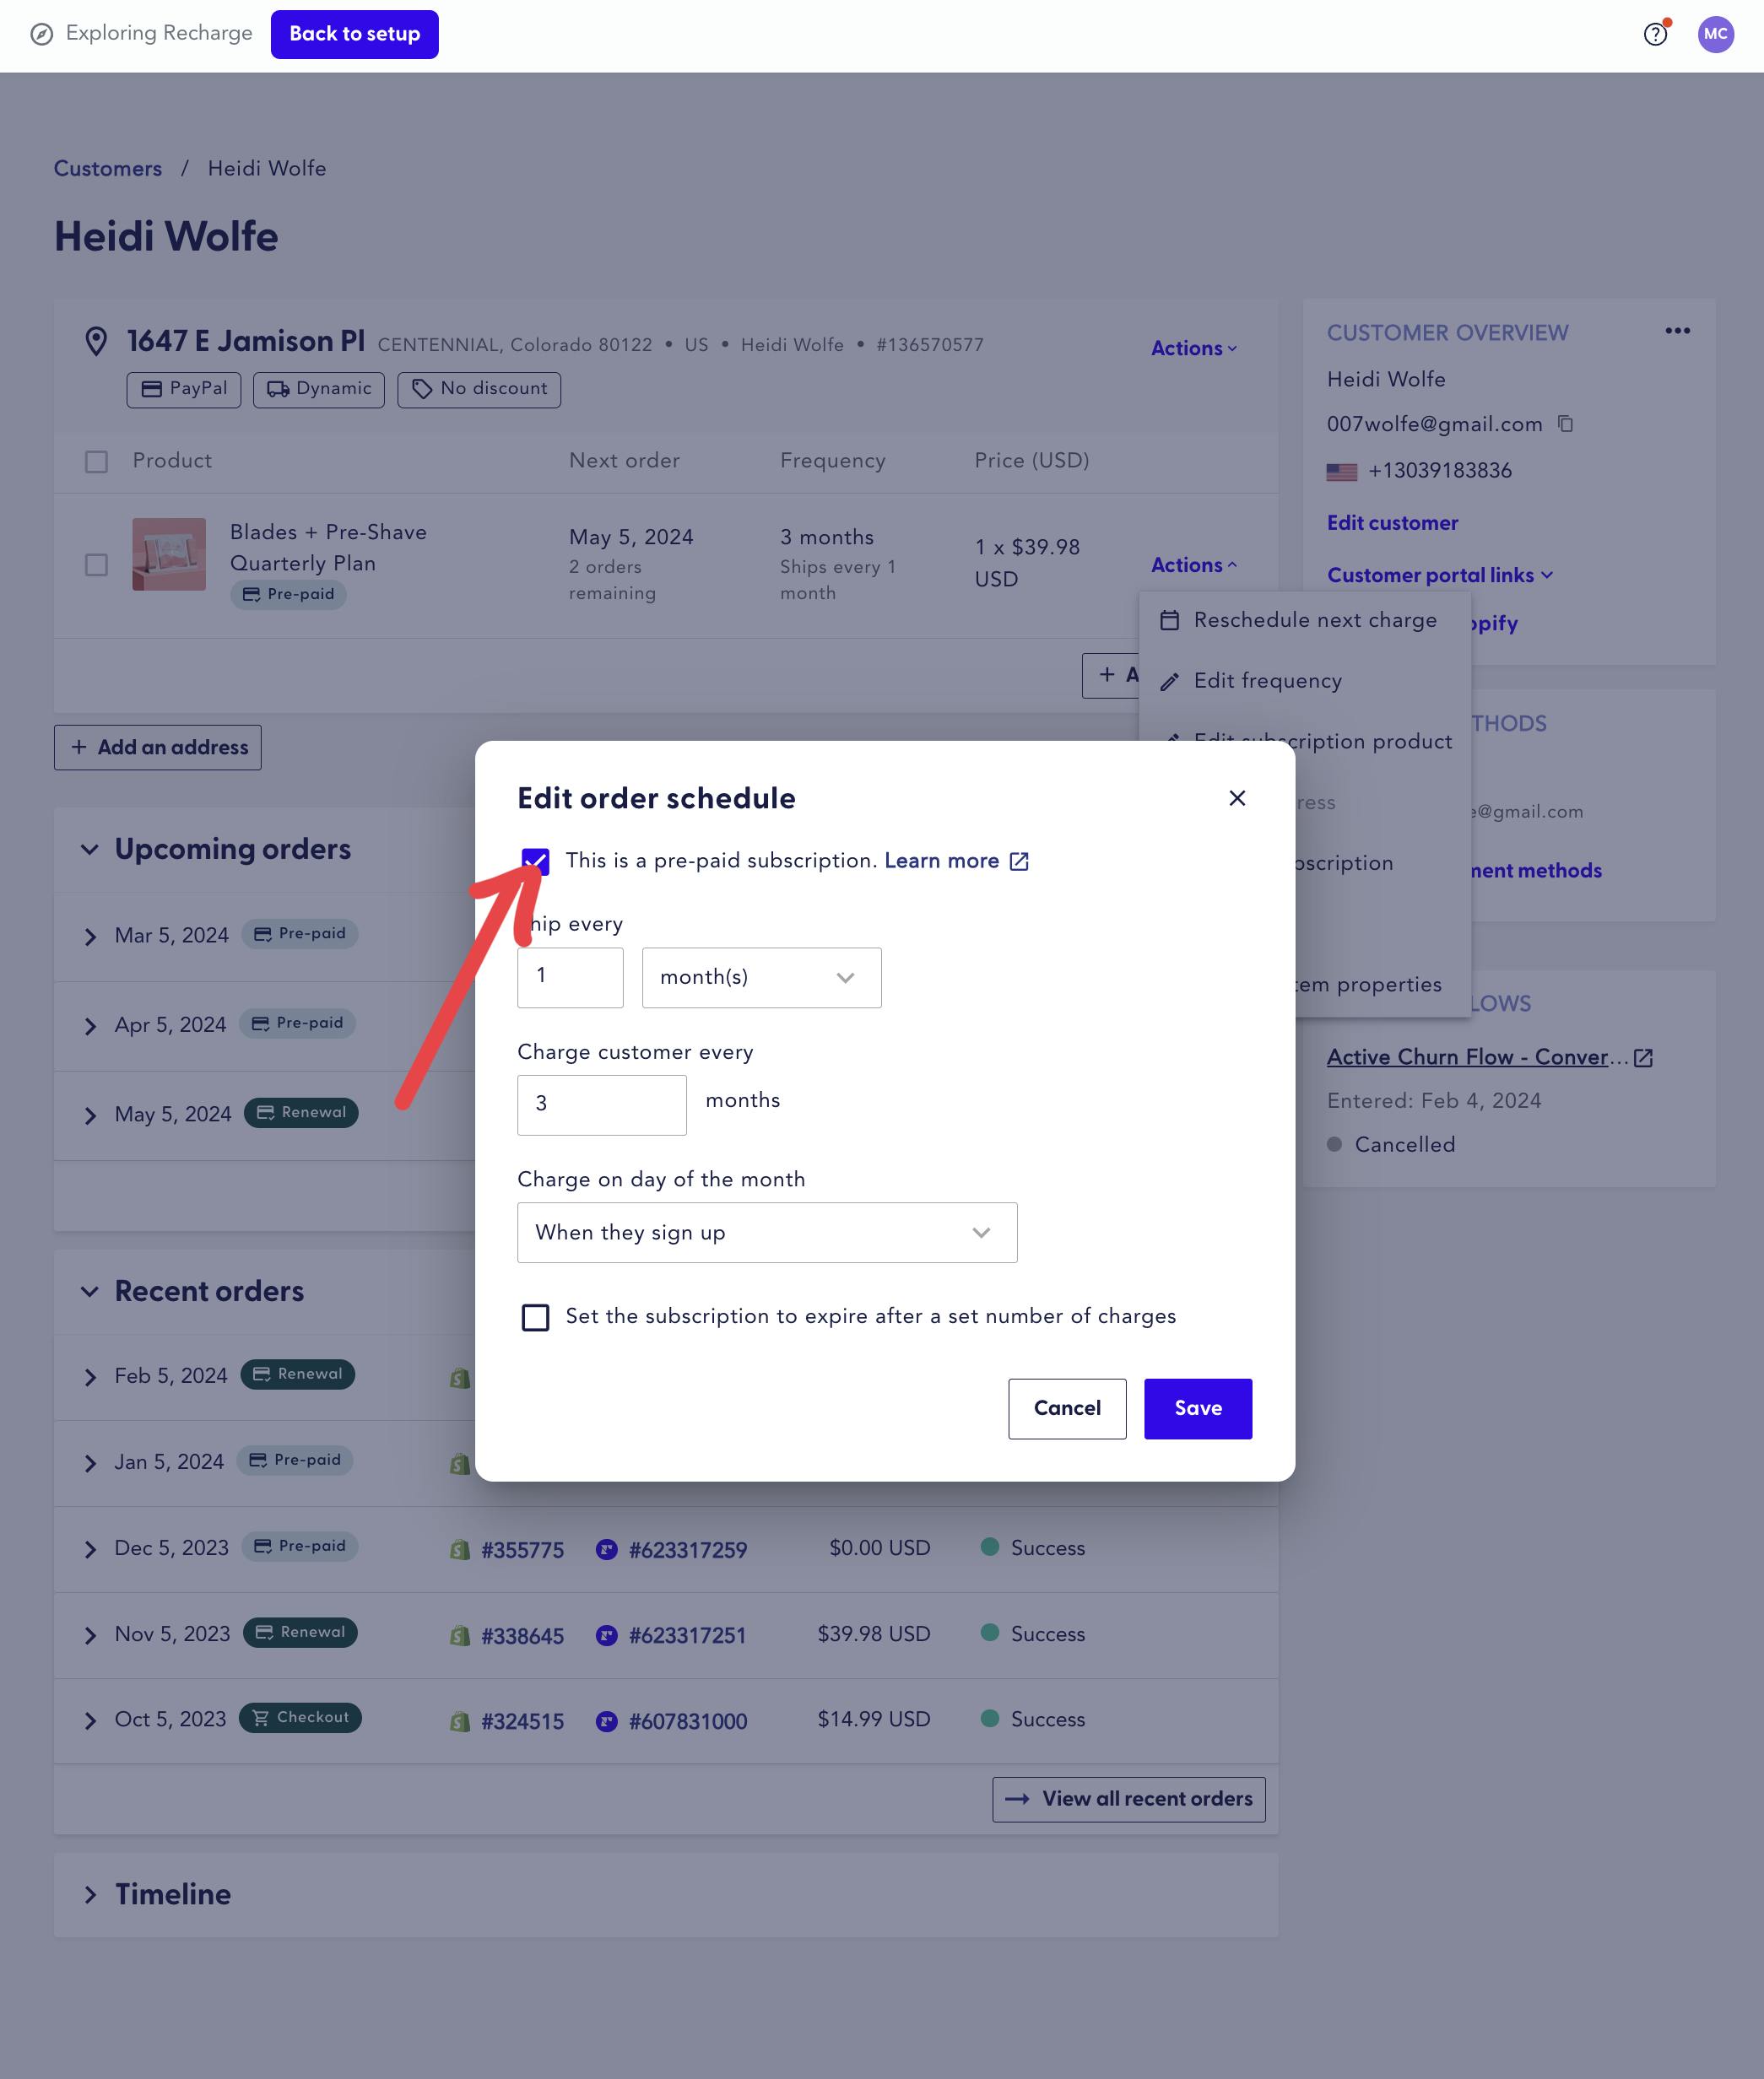This screenshot has width=1764, height=2079.
Task: Click the Pre-paid subscription checkbox
Action: 535,861
